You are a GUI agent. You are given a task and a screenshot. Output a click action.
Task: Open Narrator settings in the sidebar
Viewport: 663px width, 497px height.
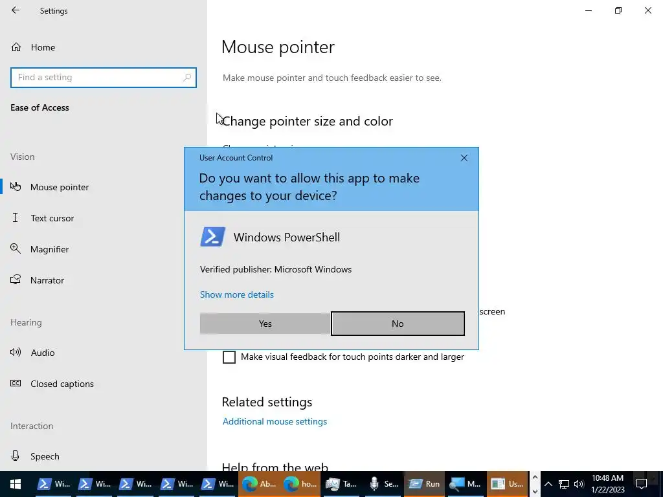[47, 280]
